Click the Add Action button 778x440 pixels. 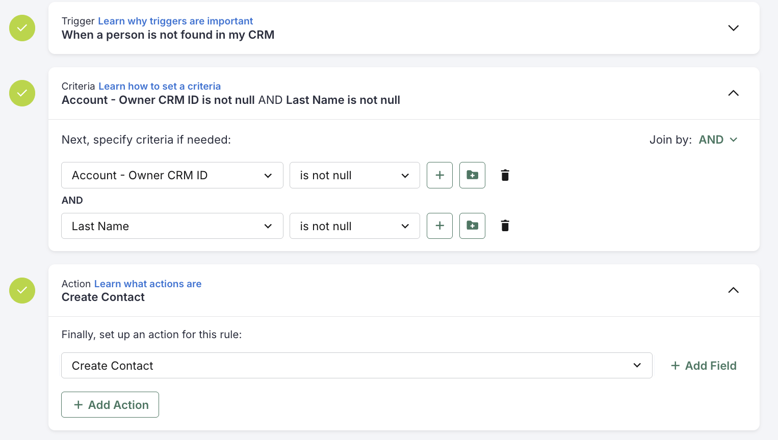(110, 405)
